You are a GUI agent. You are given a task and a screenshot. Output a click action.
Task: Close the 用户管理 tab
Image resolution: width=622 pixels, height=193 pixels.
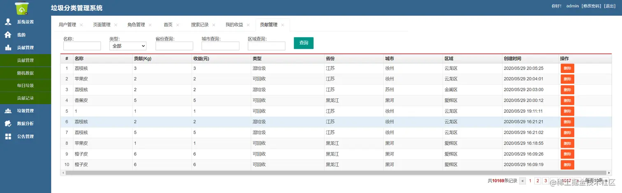click(x=81, y=25)
